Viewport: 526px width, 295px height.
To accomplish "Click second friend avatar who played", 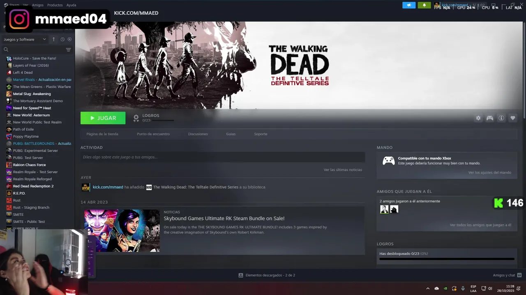I will [x=394, y=209].
